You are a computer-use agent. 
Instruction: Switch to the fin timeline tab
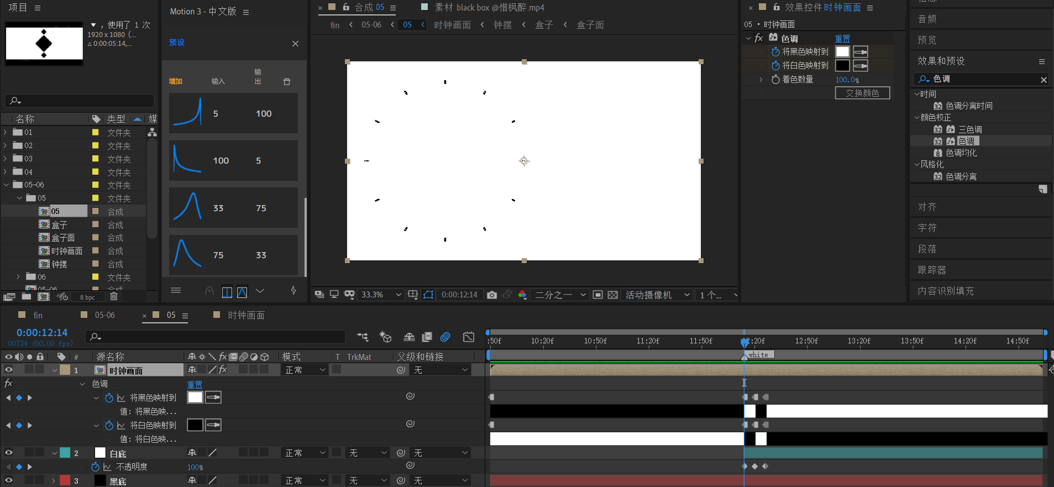click(38, 315)
